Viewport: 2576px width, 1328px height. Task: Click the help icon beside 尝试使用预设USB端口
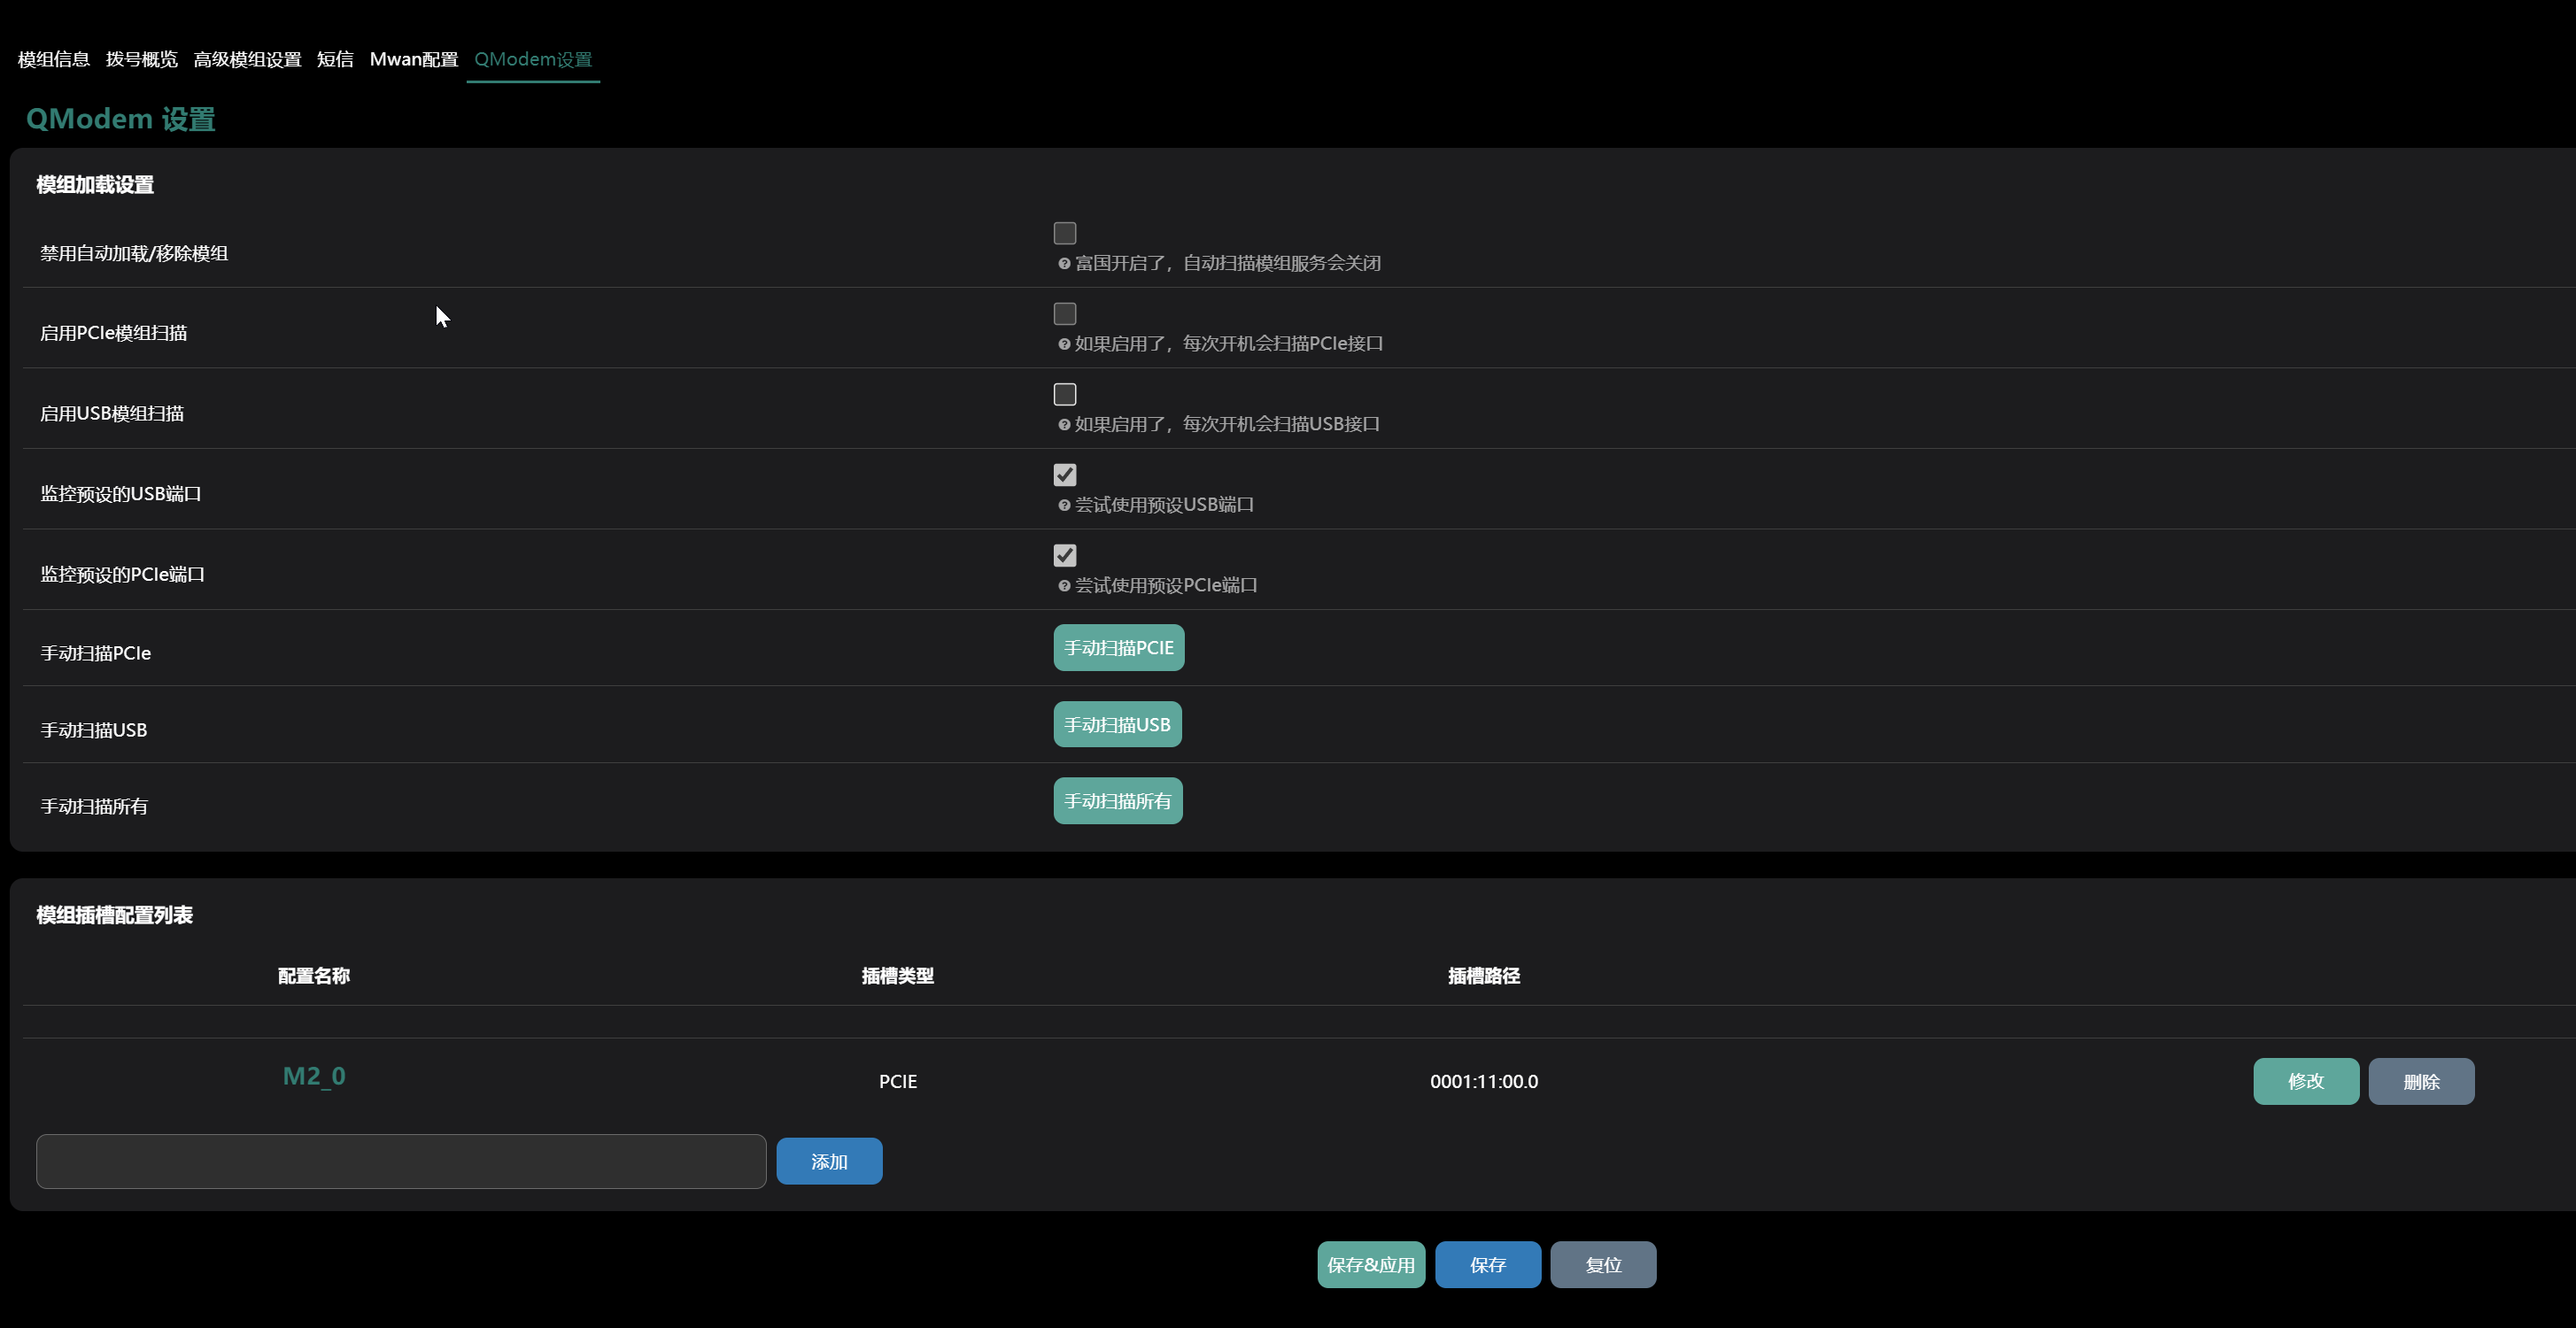point(1064,505)
